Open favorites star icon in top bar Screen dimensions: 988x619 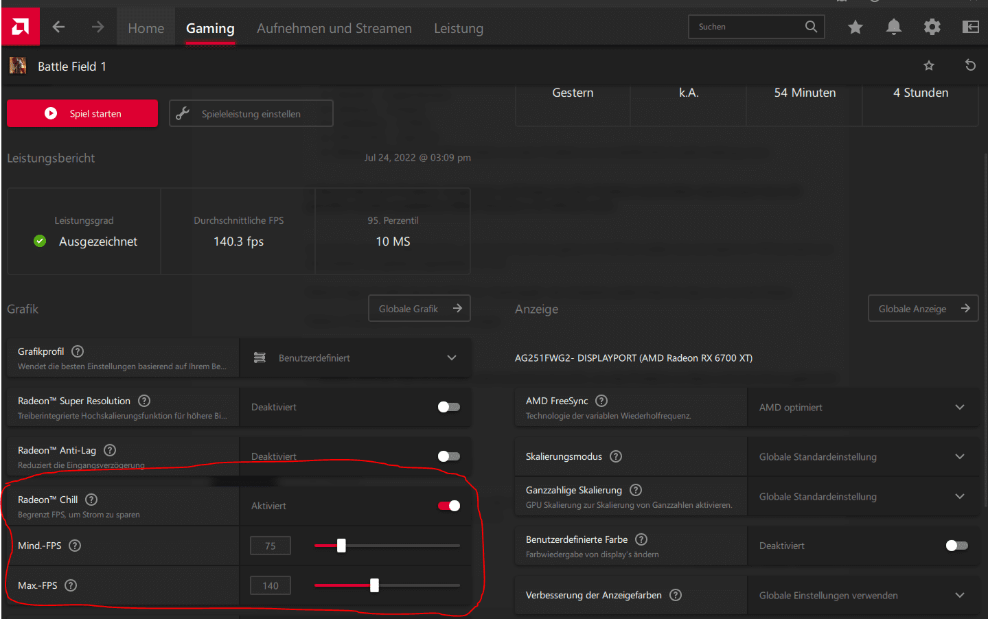[x=855, y=27]
